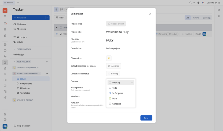
Task: Click the project emoji icon chooser
Action: (109, 58)
